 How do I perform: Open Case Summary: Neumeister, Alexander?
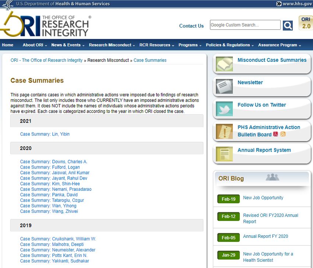tap(58, 250)
